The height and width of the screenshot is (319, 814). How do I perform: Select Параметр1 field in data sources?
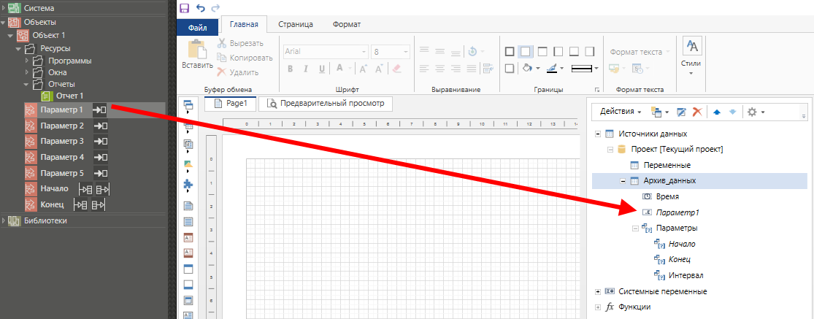point(677,212)
